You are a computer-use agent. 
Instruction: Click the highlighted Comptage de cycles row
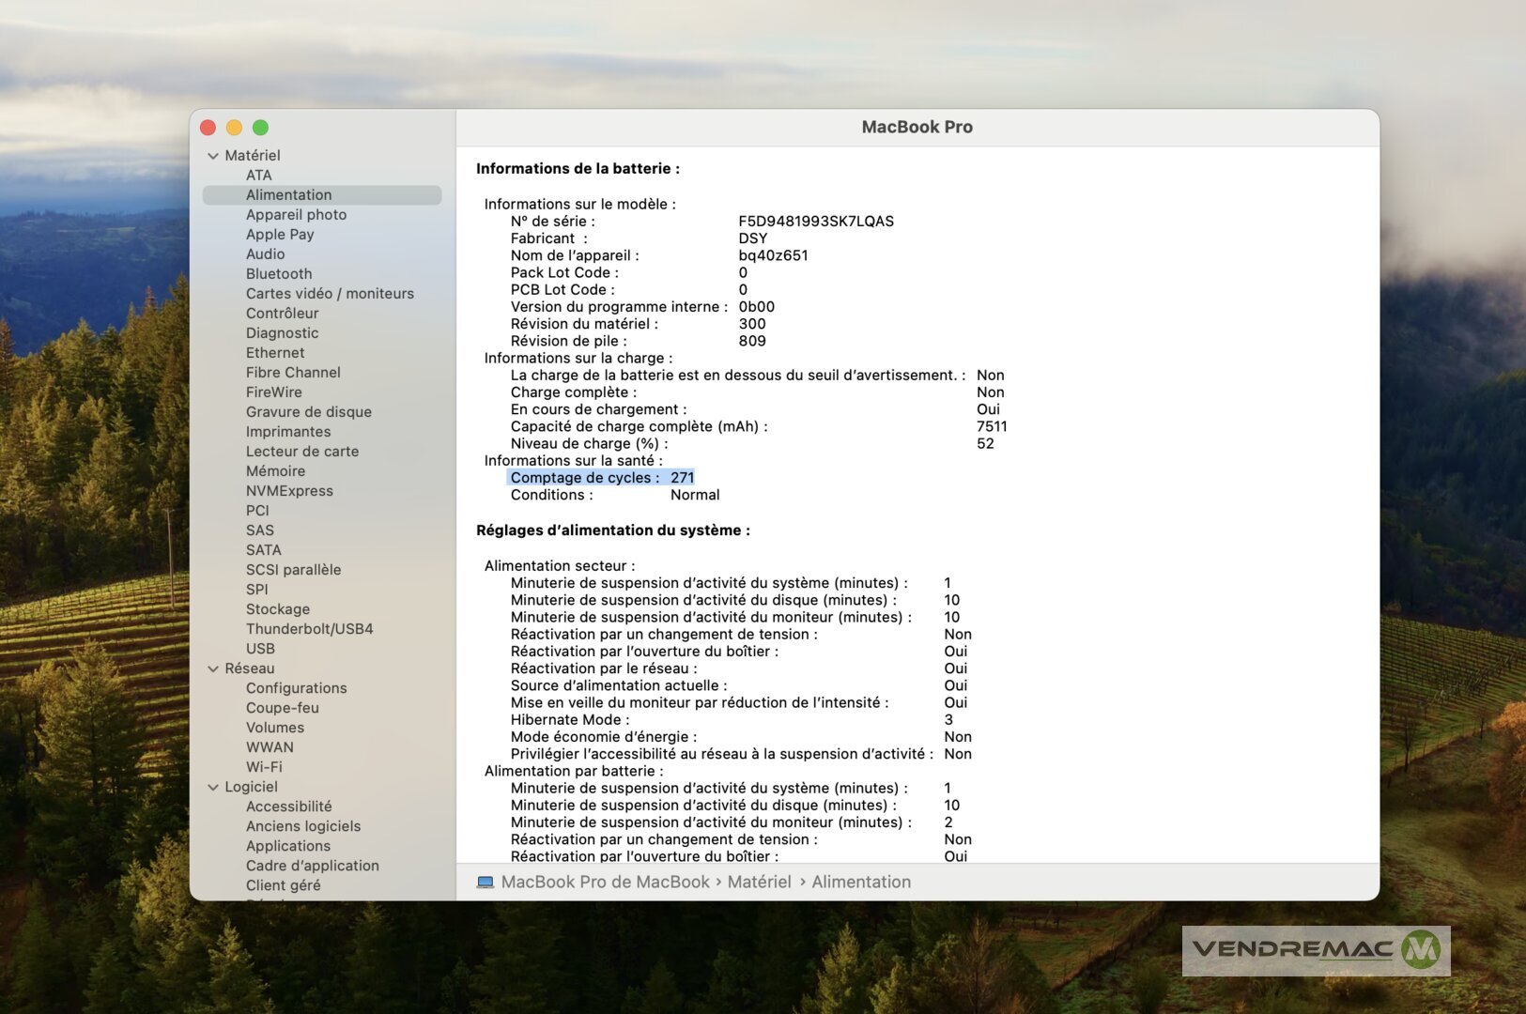601,478
